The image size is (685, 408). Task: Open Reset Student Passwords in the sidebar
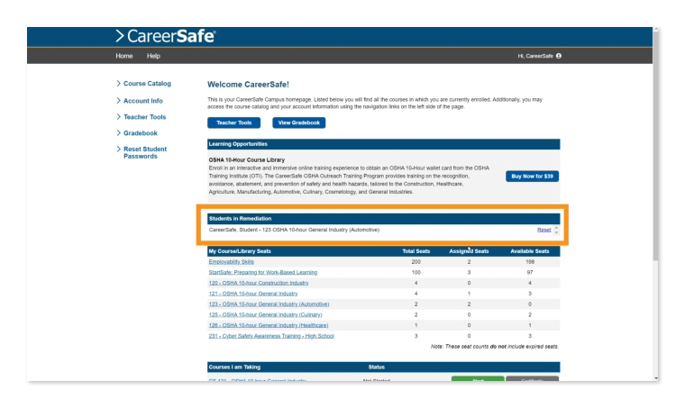[x=145, y=152]
